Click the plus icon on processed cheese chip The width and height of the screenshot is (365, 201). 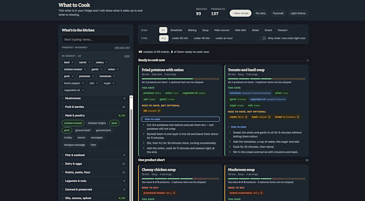point(174,193)
